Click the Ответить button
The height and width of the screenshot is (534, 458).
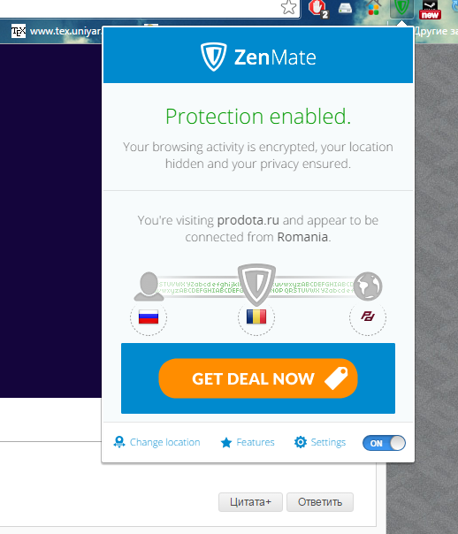click(320, 502)
